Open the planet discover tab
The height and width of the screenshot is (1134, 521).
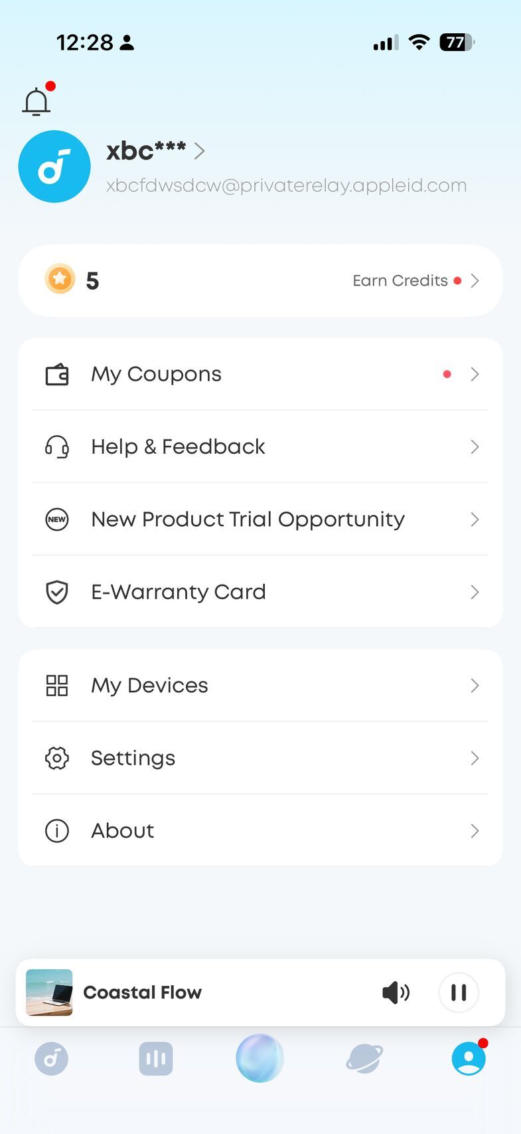point(364,1059)
